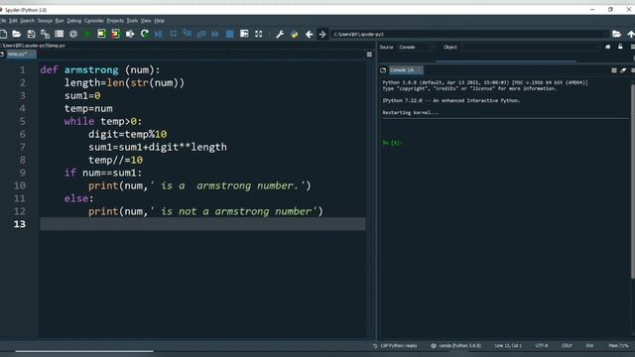
Task: Continue debugger execution until next breakpoint
Action: click(x=215, y=34)
